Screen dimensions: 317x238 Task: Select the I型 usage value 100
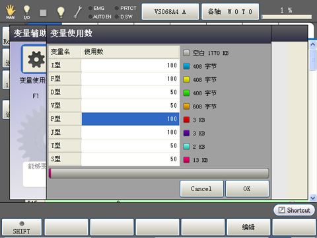(x=130, y=65)
